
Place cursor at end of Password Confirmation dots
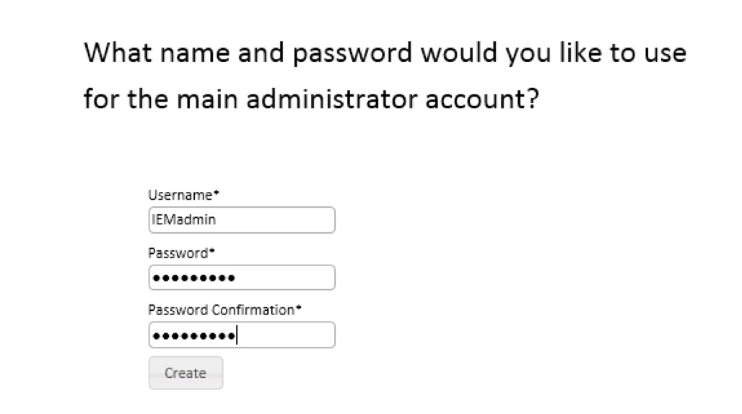(237, 336)
